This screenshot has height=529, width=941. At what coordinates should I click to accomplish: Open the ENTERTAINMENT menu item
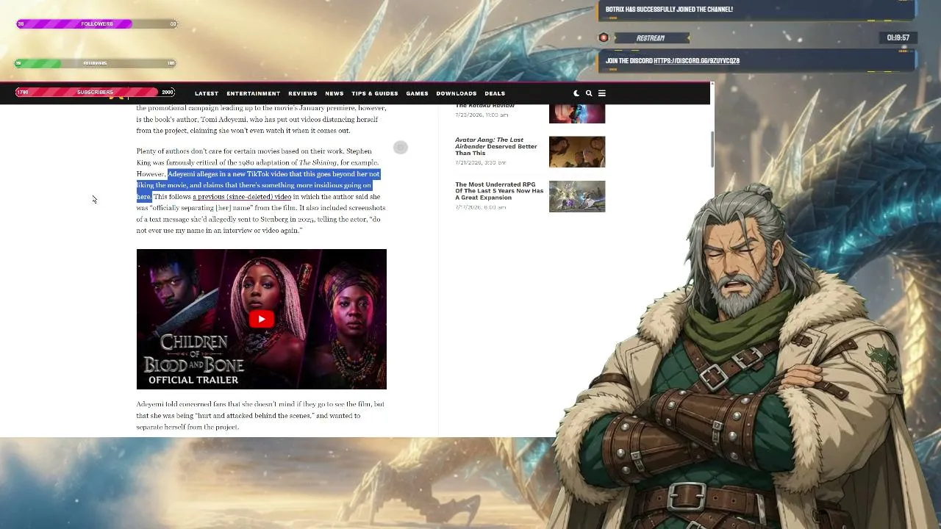pos(254,93)
